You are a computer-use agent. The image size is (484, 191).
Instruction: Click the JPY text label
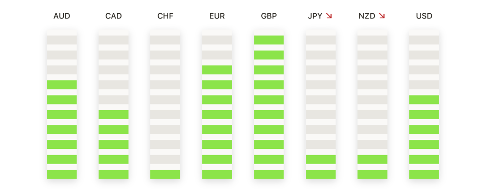315,16
